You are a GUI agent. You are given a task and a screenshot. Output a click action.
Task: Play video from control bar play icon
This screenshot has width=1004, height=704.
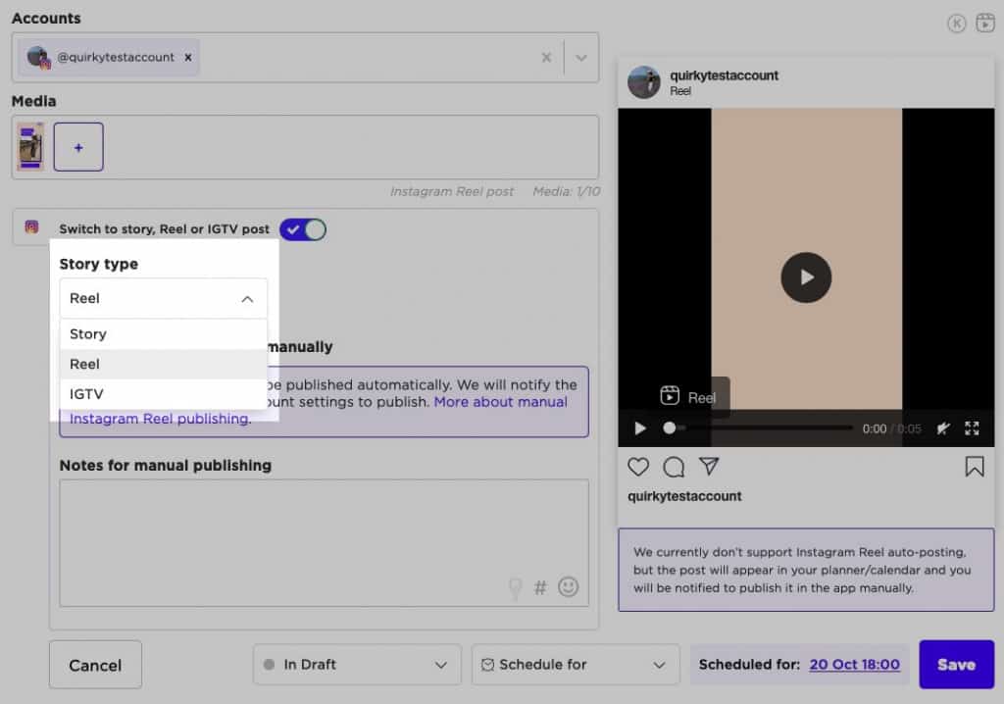click(639, 428)
